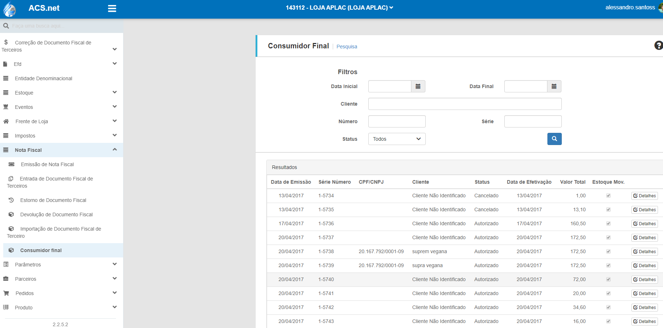Viewport: 663px width, 328px height.
Task: Run search with blue magnifier button
Action: [555, 139]
